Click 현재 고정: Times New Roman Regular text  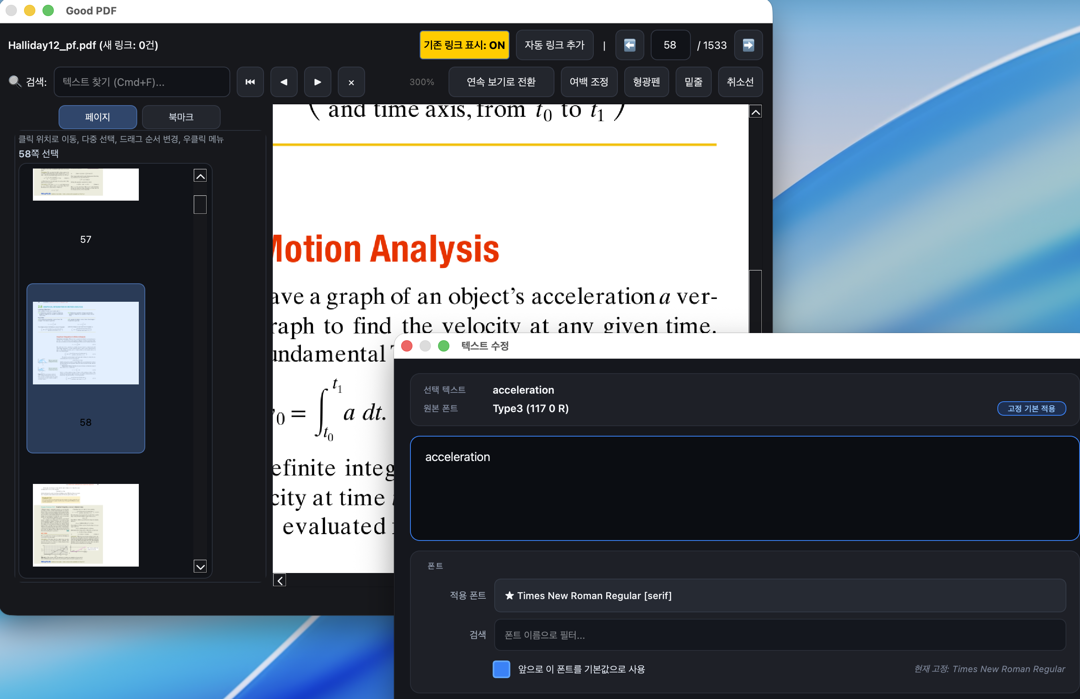(990, 669)
